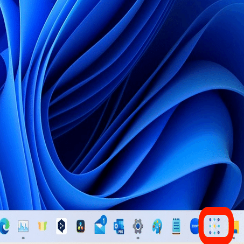This screenshot has width=244, height=244.
Task: Click the unread badge showing 1
Action: click(103, 220)
